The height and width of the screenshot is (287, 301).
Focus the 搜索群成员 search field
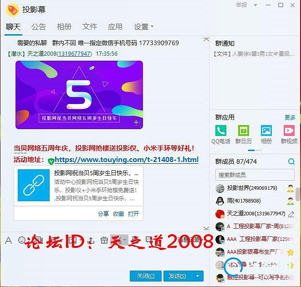[x=255, y=175]
